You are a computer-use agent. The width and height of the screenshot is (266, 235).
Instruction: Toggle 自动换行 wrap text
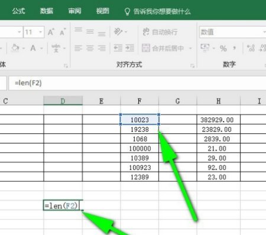(160, 32)
